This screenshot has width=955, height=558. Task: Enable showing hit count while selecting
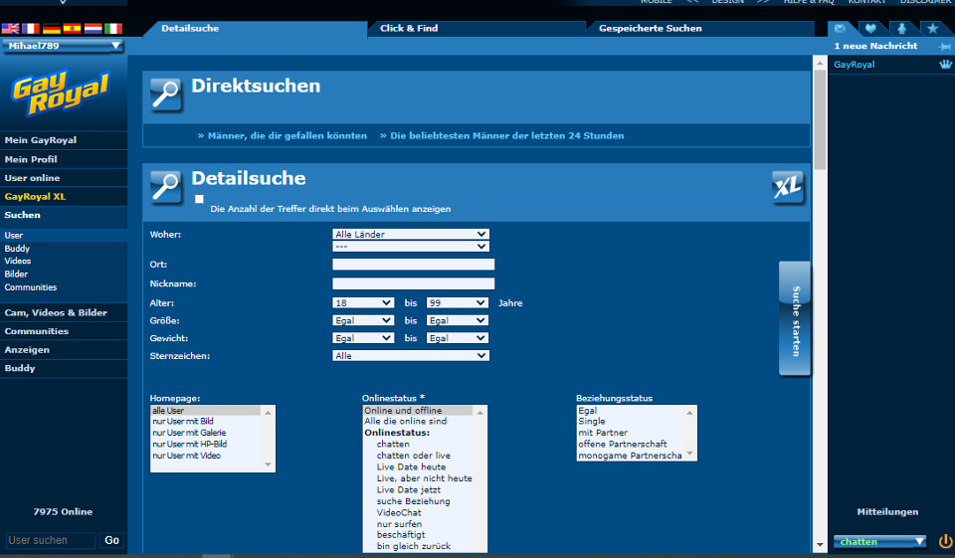tap(199, 199)
